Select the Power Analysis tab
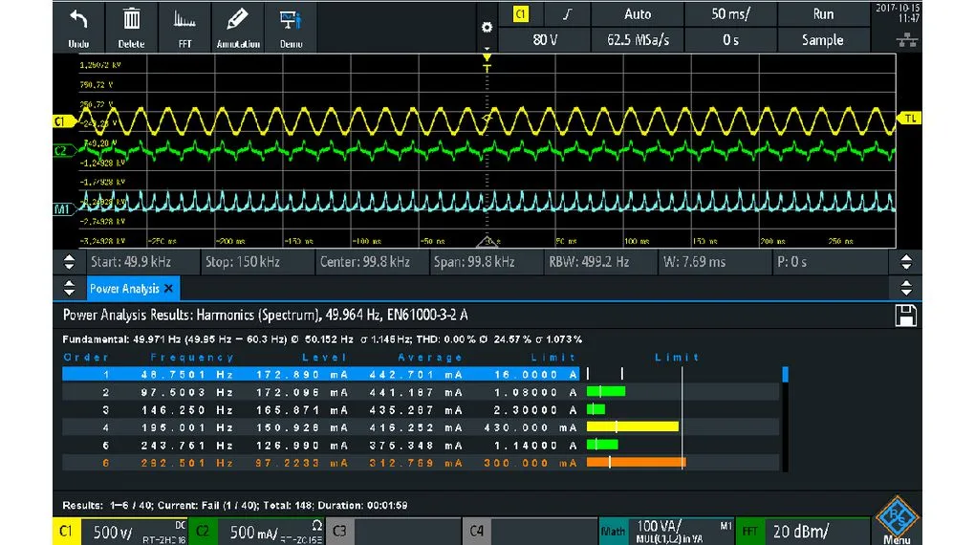The image size is (975, 545). [x=124, y=289]
